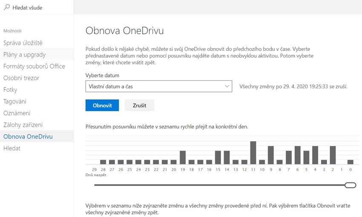Click the Možnosti sidebar heading

12,31
